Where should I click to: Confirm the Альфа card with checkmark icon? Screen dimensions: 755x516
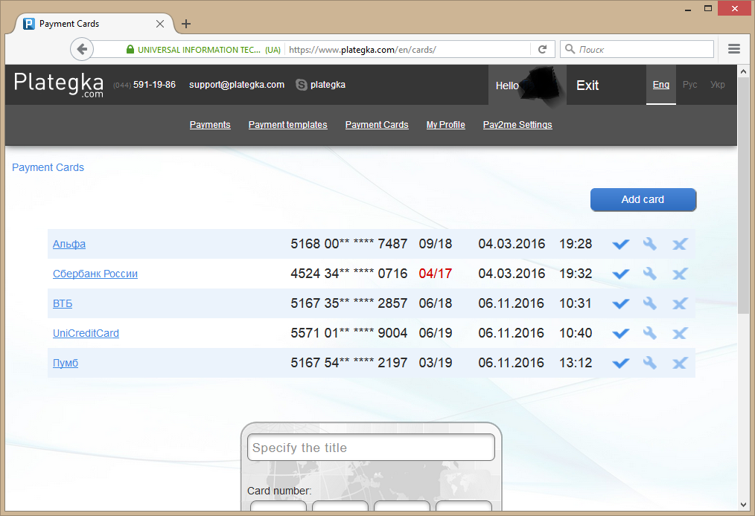(x=621, y=245)
